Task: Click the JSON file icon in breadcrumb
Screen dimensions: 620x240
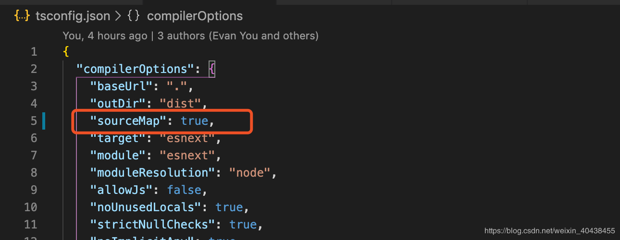Action: pyautogui.click(x=22, y=16)
